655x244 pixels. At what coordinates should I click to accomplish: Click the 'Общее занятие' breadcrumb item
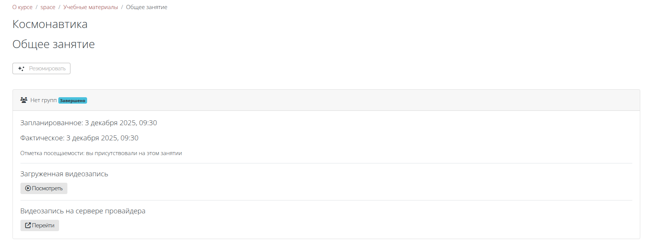pos(147,7)
